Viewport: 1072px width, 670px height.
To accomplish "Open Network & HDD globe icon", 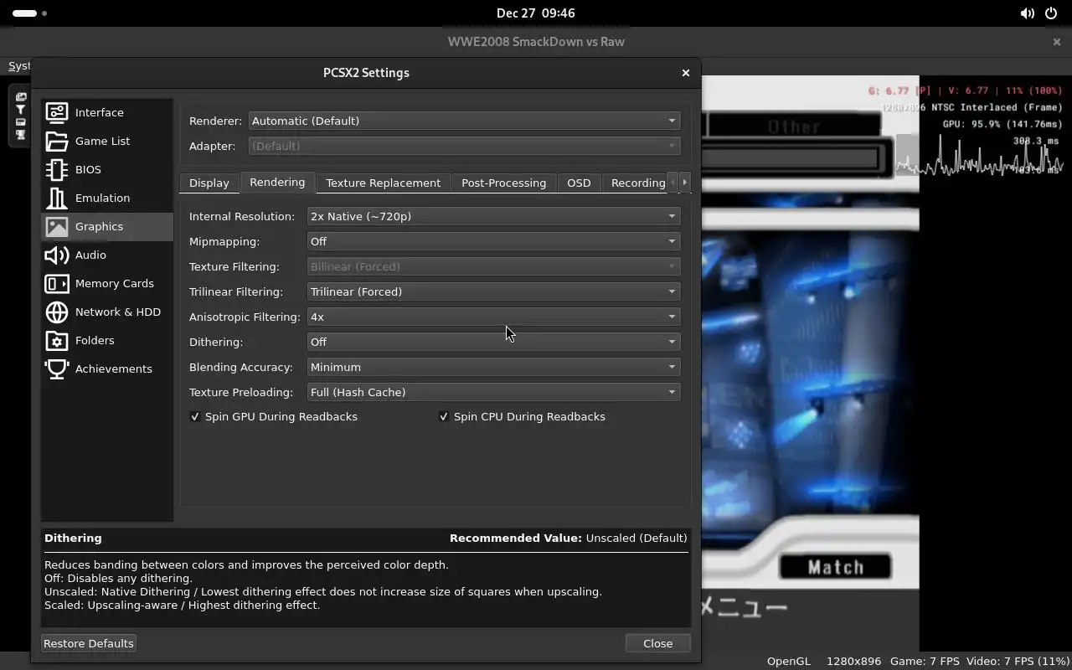I will coord(57,312).
